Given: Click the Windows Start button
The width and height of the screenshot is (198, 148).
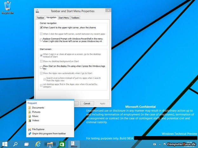Looking at the screenshot, I should 5,144.
